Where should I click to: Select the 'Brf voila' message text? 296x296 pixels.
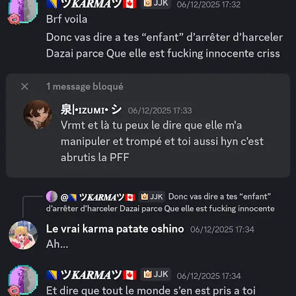click(67, 19)
